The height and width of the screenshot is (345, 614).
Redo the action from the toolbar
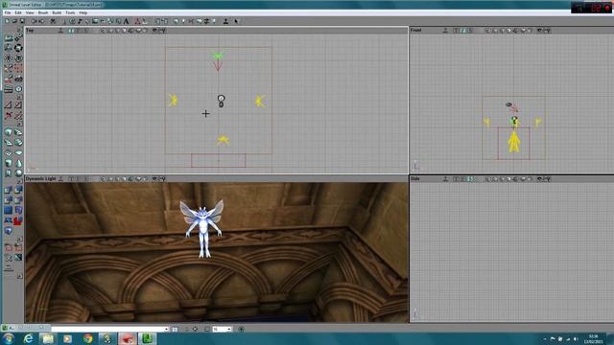pos(41,21)
